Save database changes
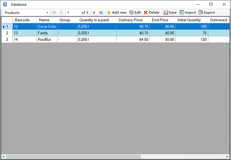 170,13
